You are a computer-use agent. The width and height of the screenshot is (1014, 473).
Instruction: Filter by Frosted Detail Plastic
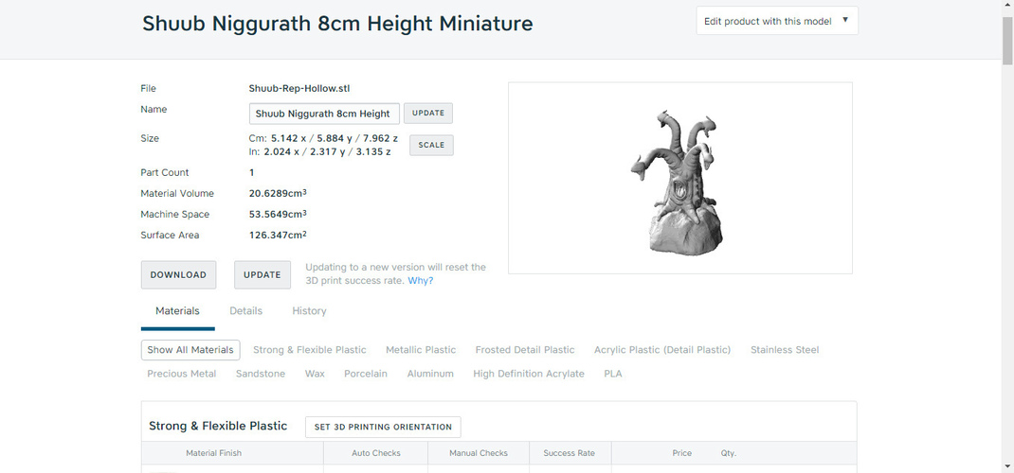click(x=524, y=350)
